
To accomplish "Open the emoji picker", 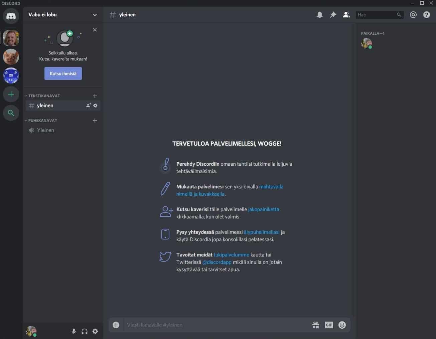I will (342, 325).
